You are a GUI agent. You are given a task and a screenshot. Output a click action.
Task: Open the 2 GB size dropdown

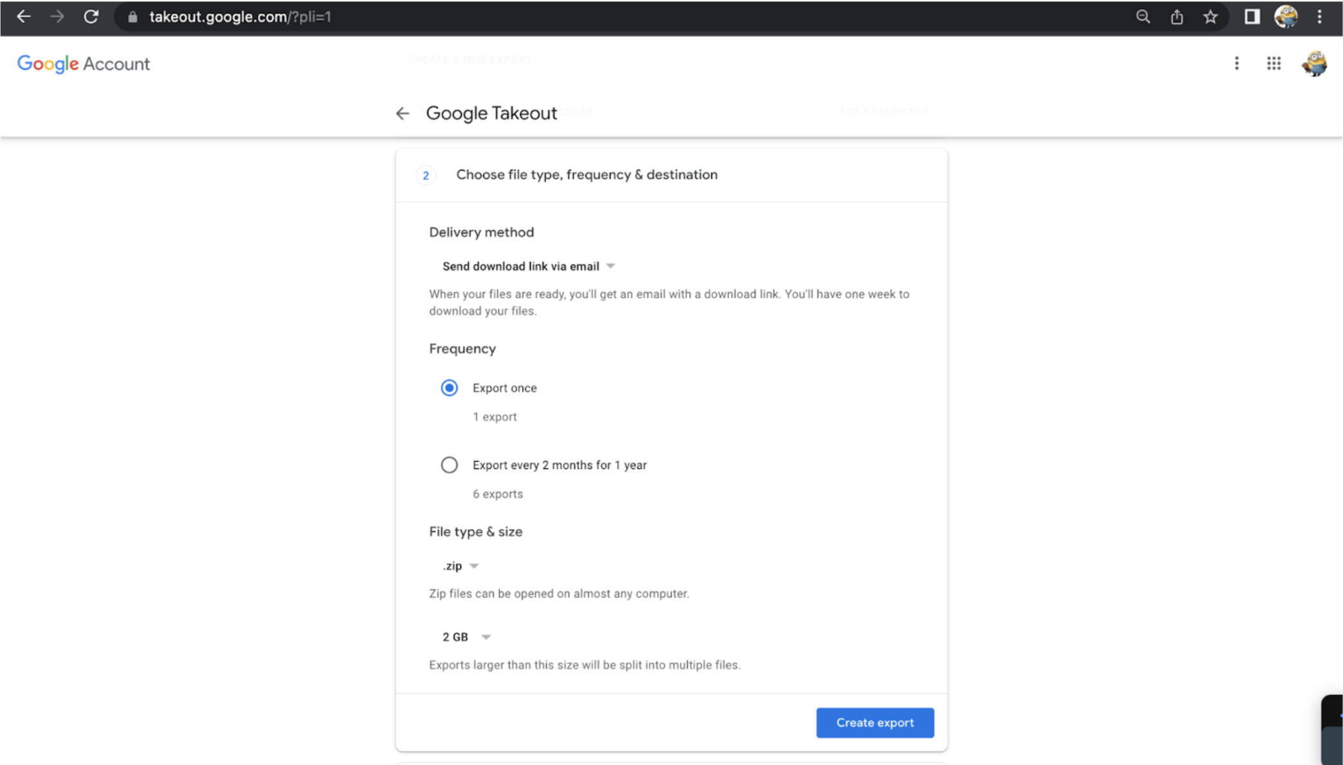click(x=466, y=636)
